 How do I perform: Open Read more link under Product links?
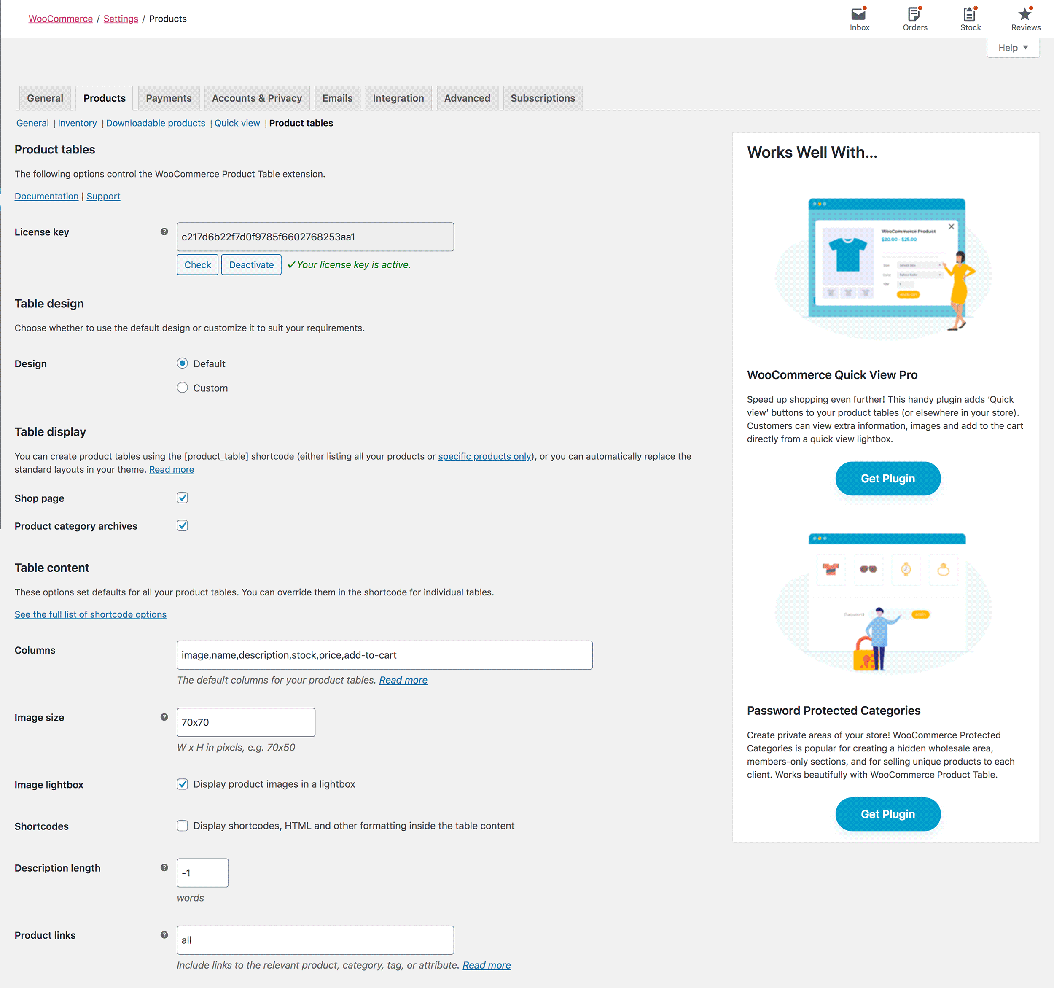[487, 965]
